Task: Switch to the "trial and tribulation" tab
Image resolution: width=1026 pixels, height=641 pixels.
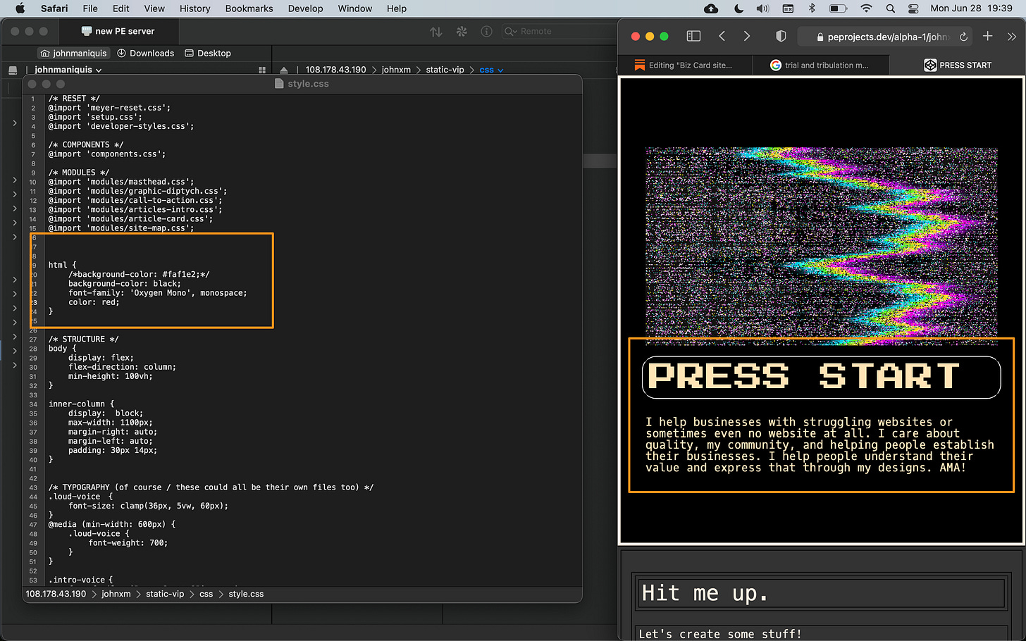Action: pyautogui.click(x=820, y=65)
